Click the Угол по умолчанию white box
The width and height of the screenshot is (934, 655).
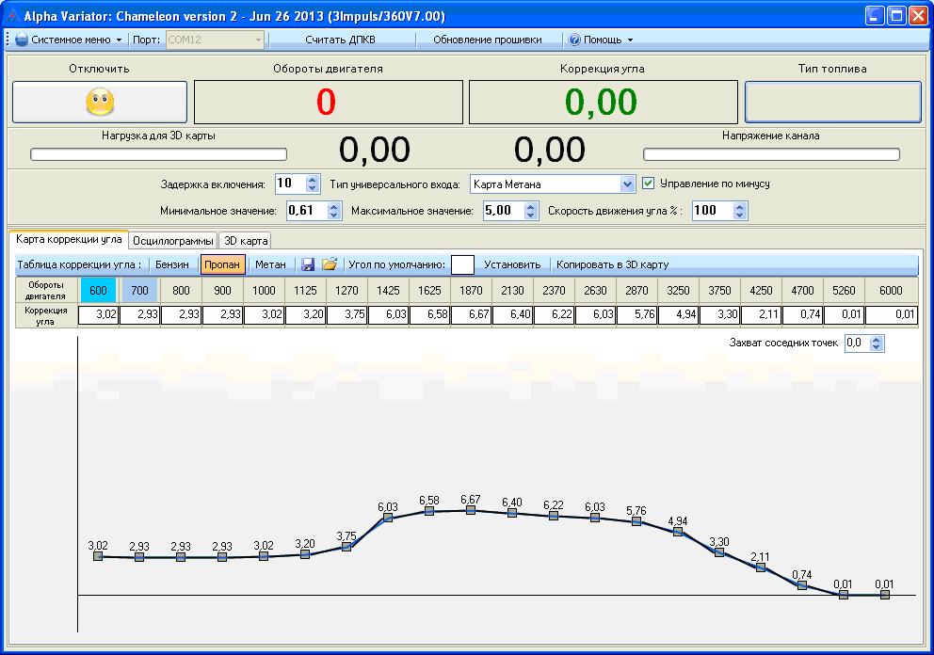point(462,265)
